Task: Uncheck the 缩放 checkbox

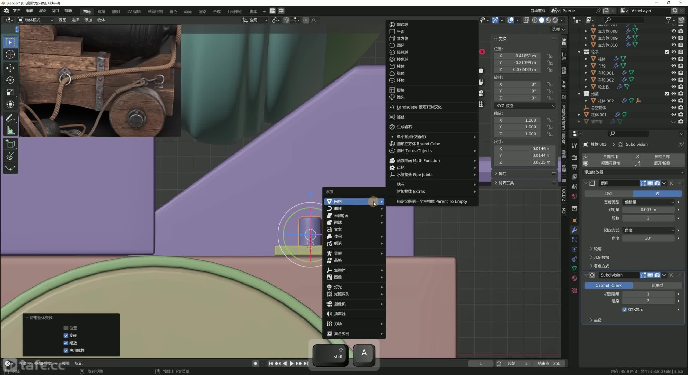Action: pos(66,343)
